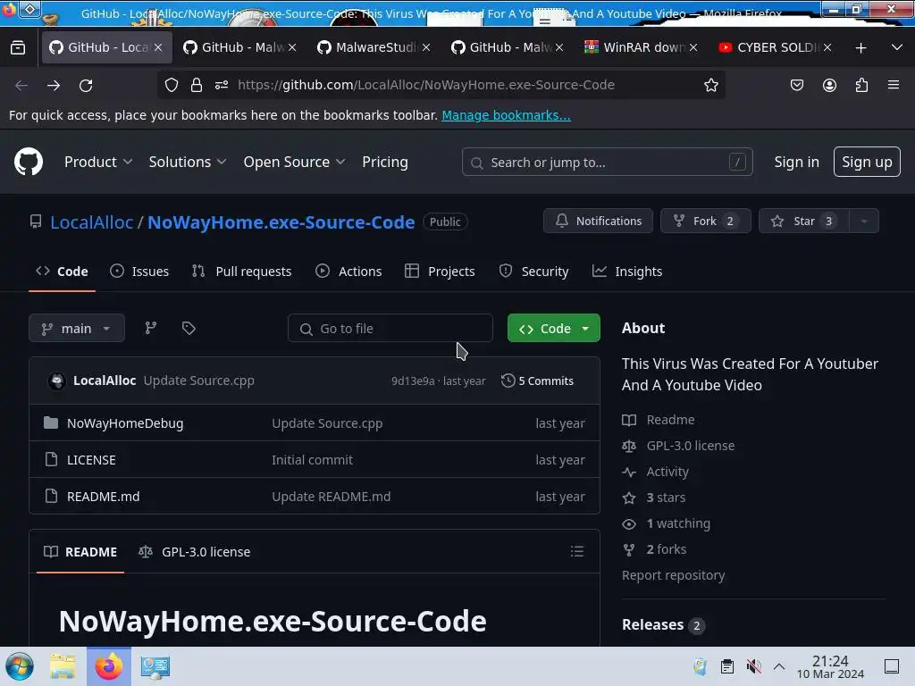Screen dimensions: 915x686
Task: Switch to the Issues tab
Action: (x=139, y=272)
